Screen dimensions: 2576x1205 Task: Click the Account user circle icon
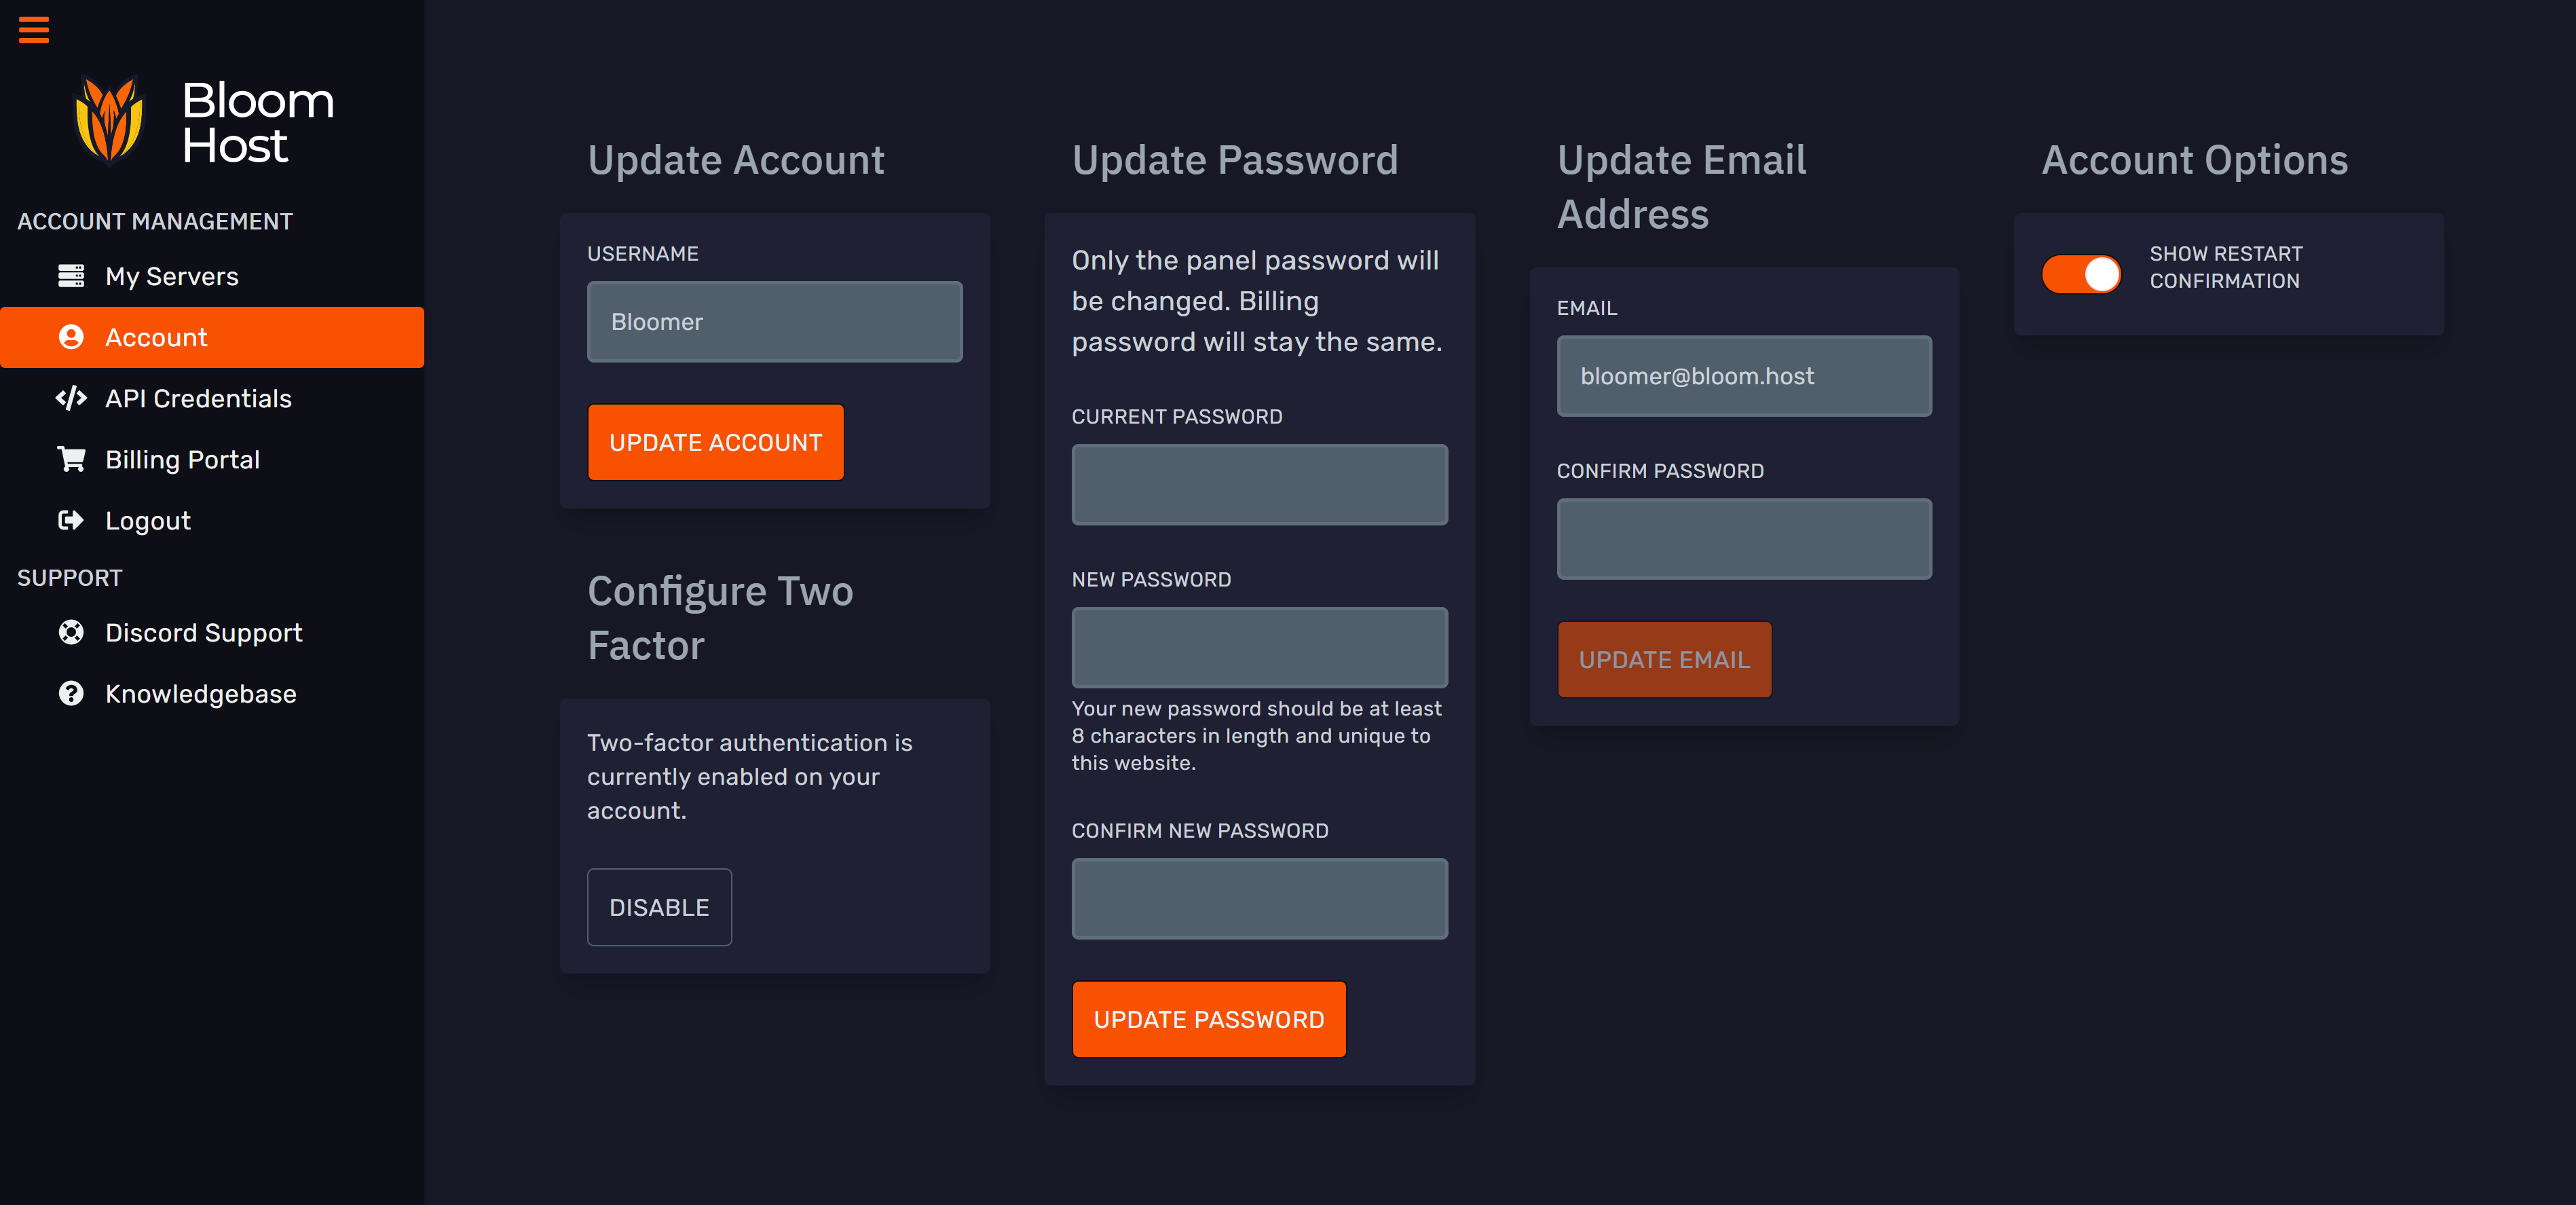[71, 337]
